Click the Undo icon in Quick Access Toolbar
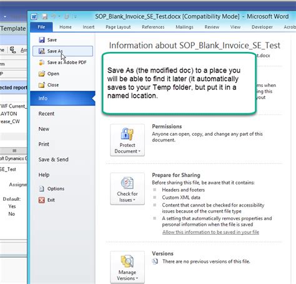296x284 pixels. (54, 16)
